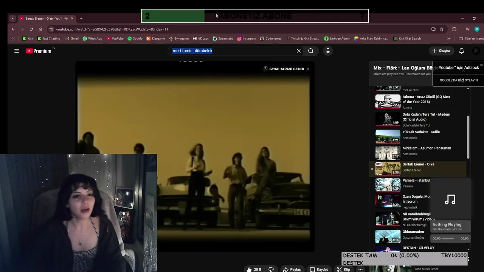The height and width of the screenshot is (272, 484).
Task: Click the Oluştur create button
Action: pos(441,51)
